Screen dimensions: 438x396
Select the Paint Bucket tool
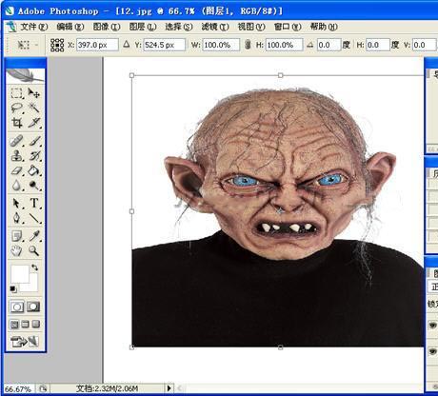(x=33, y=170)
